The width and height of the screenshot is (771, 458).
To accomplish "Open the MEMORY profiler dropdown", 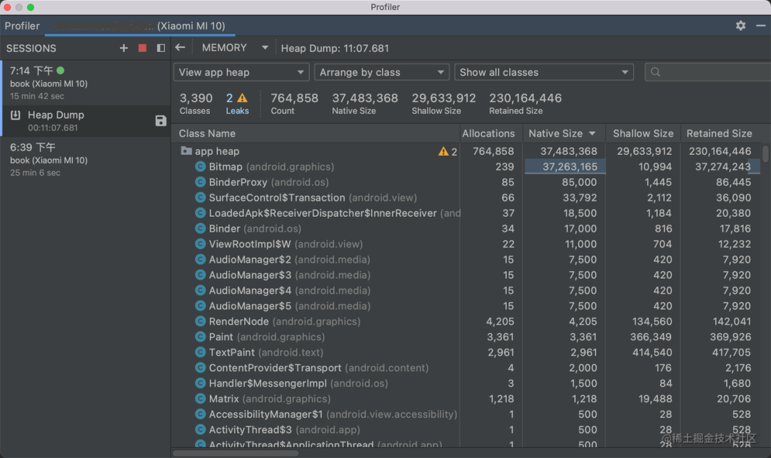I will [x=236, y=48].
